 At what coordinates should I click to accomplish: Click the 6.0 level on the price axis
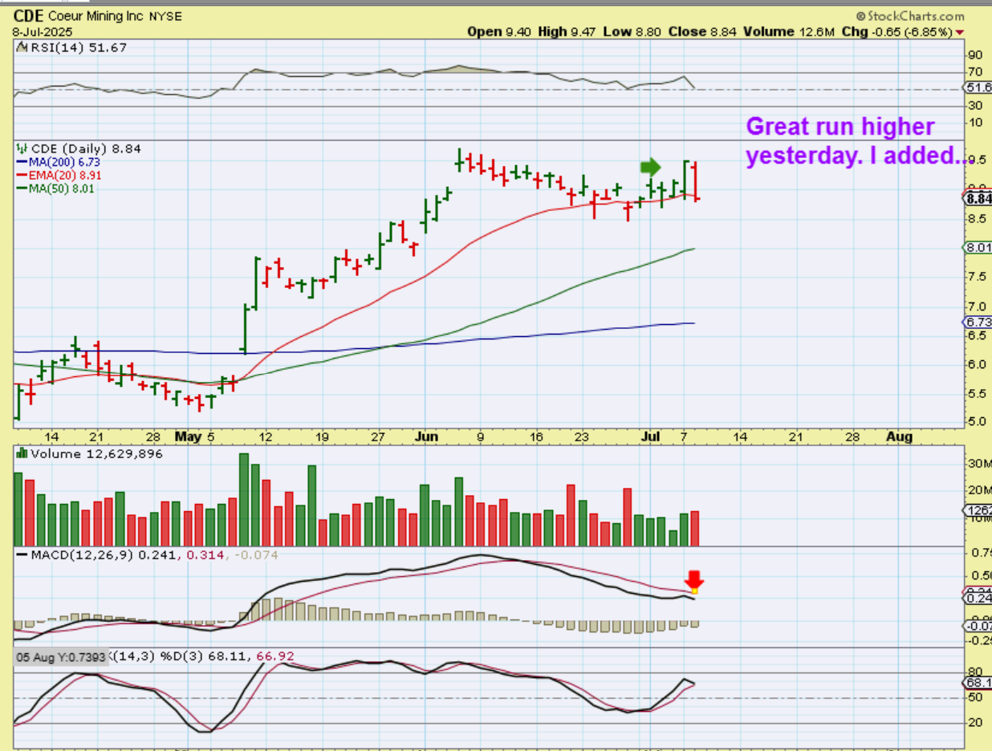coord(975,364)
